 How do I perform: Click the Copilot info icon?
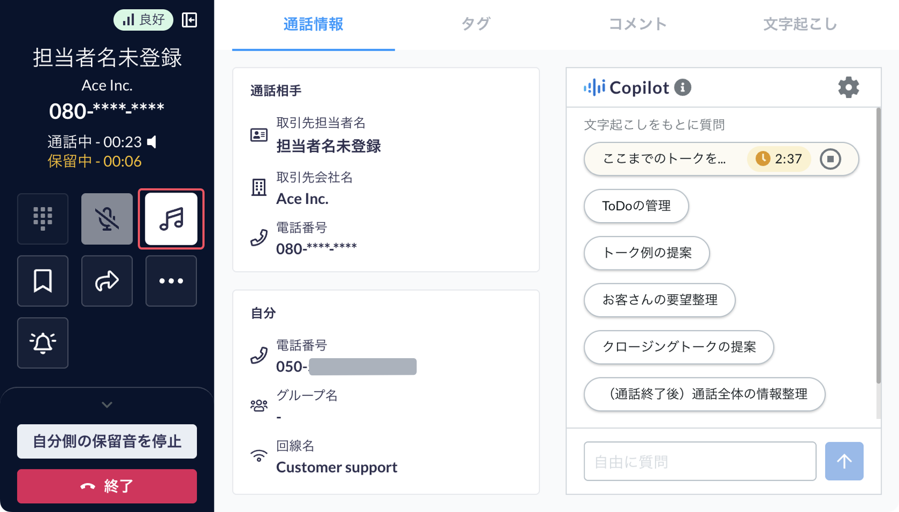[x=683, y=87]
